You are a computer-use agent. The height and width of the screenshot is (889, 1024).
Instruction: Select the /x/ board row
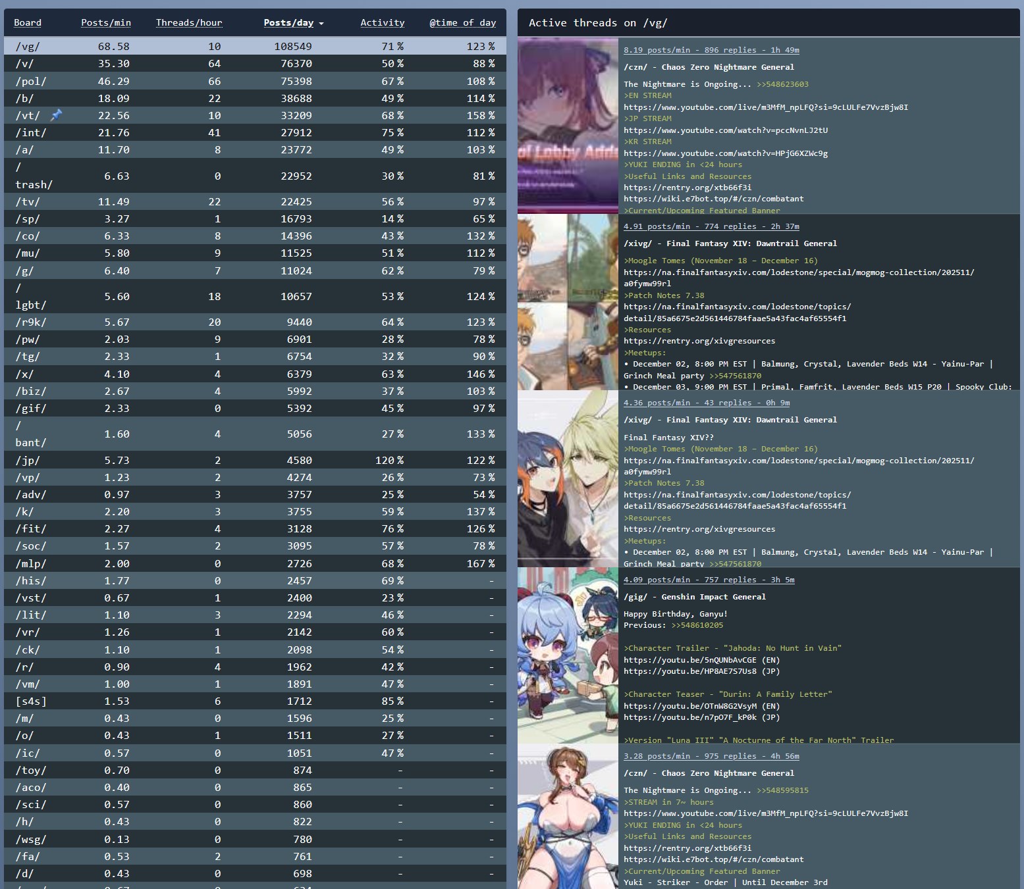pyautogui.click(x=255, y=374)
